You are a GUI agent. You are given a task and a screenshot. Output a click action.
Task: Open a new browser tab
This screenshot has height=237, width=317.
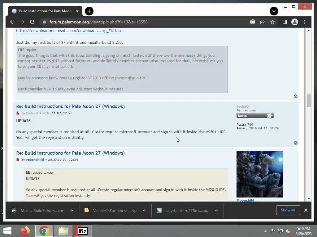[89, 11]
